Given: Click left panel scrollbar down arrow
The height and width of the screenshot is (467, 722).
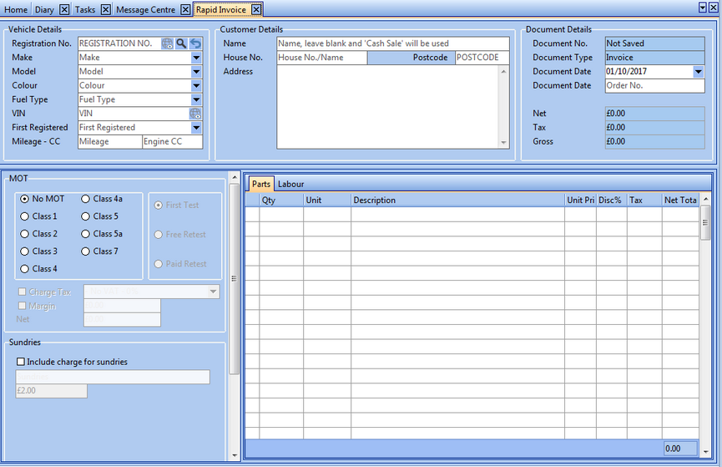Looking at the screenshot, I should tap(235, 455).
